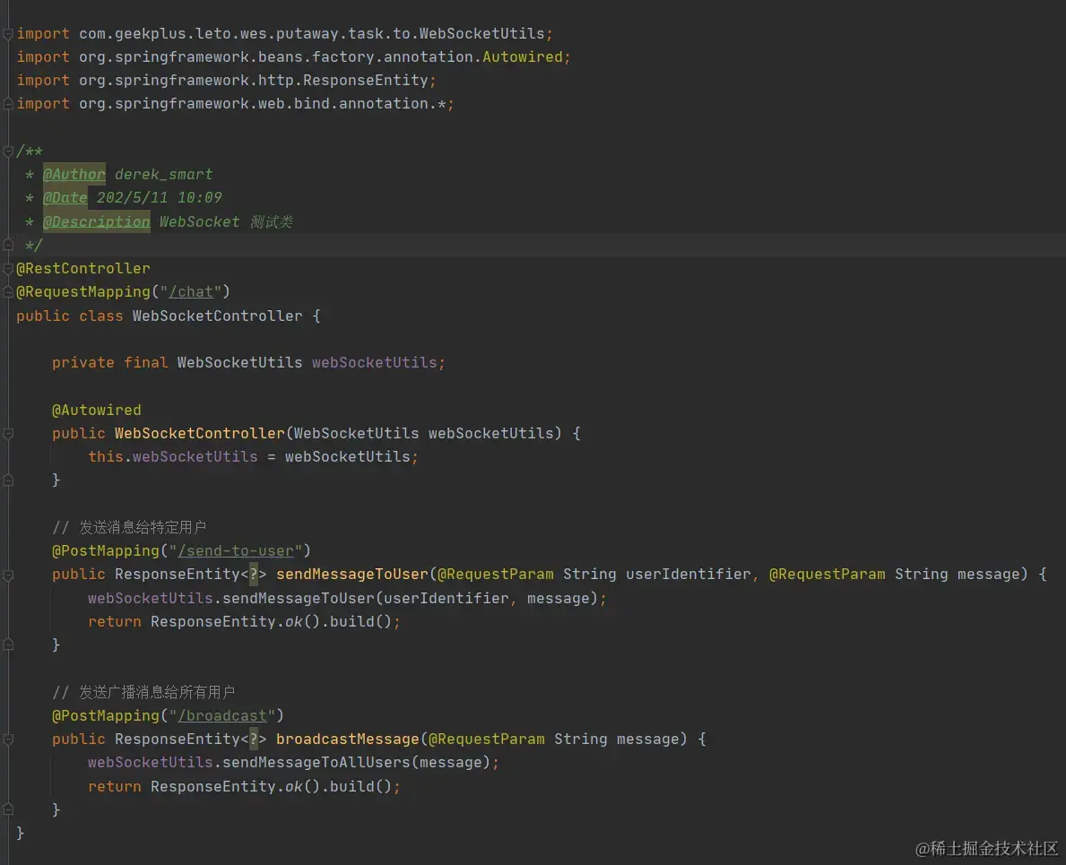
Task: Click "return" in the broadcastMessage method
Action: pos(114,787)
